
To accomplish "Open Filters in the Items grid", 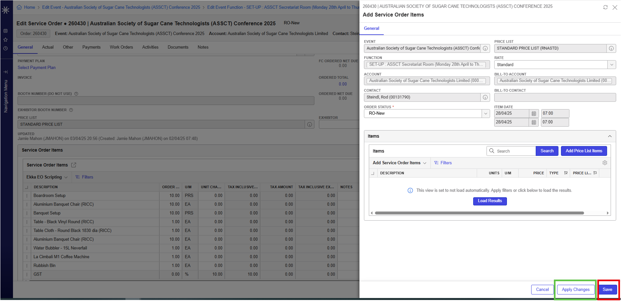I will [443, 163].
